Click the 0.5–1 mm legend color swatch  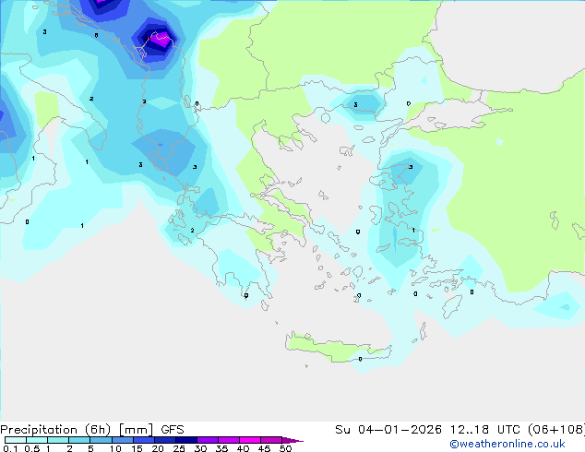37,440
